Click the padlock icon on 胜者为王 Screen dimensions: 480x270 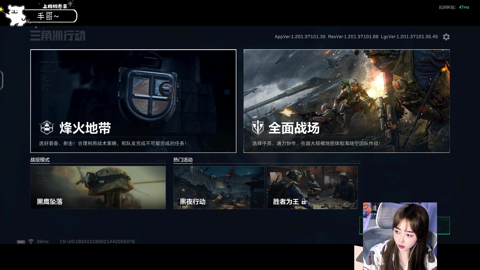coord(303,201)
